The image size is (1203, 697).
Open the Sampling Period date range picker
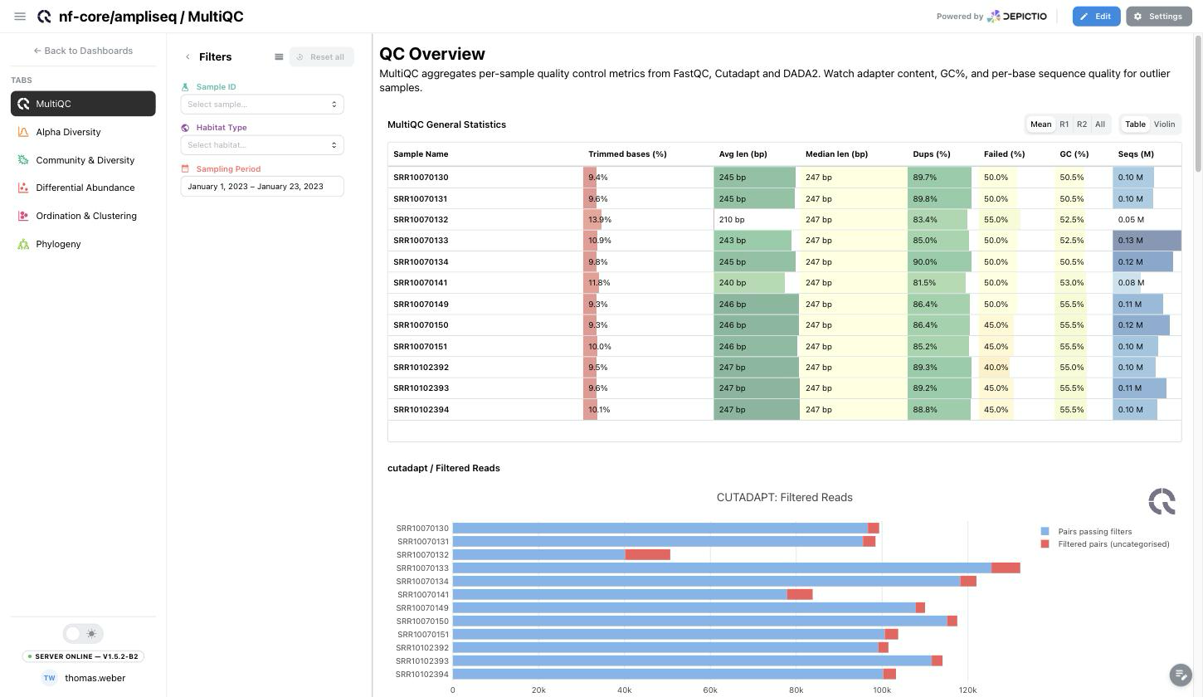[x=262, y=187]
